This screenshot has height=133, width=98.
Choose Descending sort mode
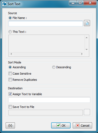(54, 67)
